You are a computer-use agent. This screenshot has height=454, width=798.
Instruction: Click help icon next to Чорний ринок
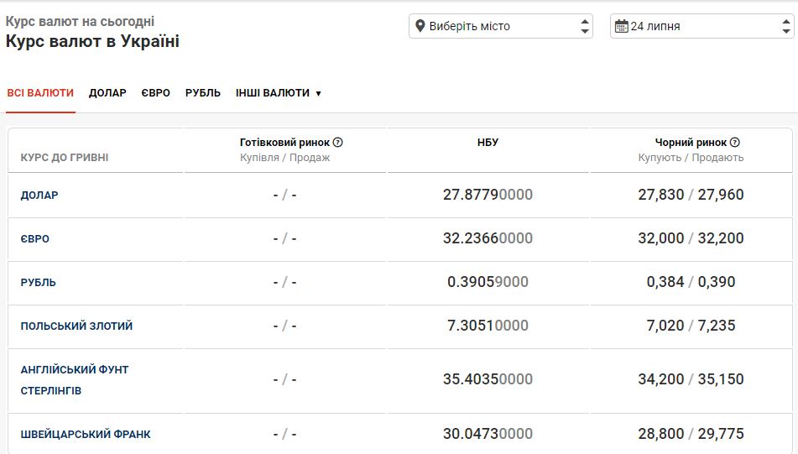(735, 143)
